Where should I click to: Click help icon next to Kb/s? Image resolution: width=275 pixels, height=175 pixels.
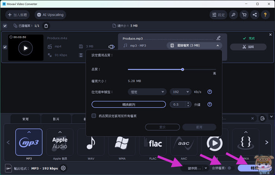(x=209, y=92)
